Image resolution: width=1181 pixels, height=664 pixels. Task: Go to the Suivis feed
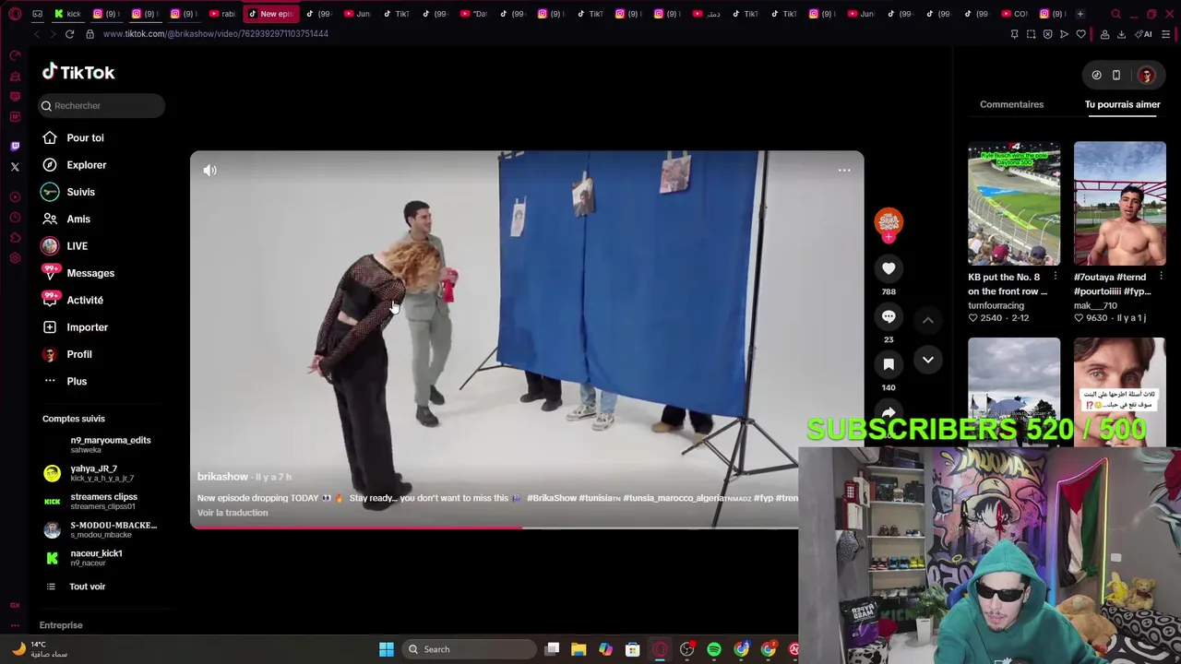[68, 192]
